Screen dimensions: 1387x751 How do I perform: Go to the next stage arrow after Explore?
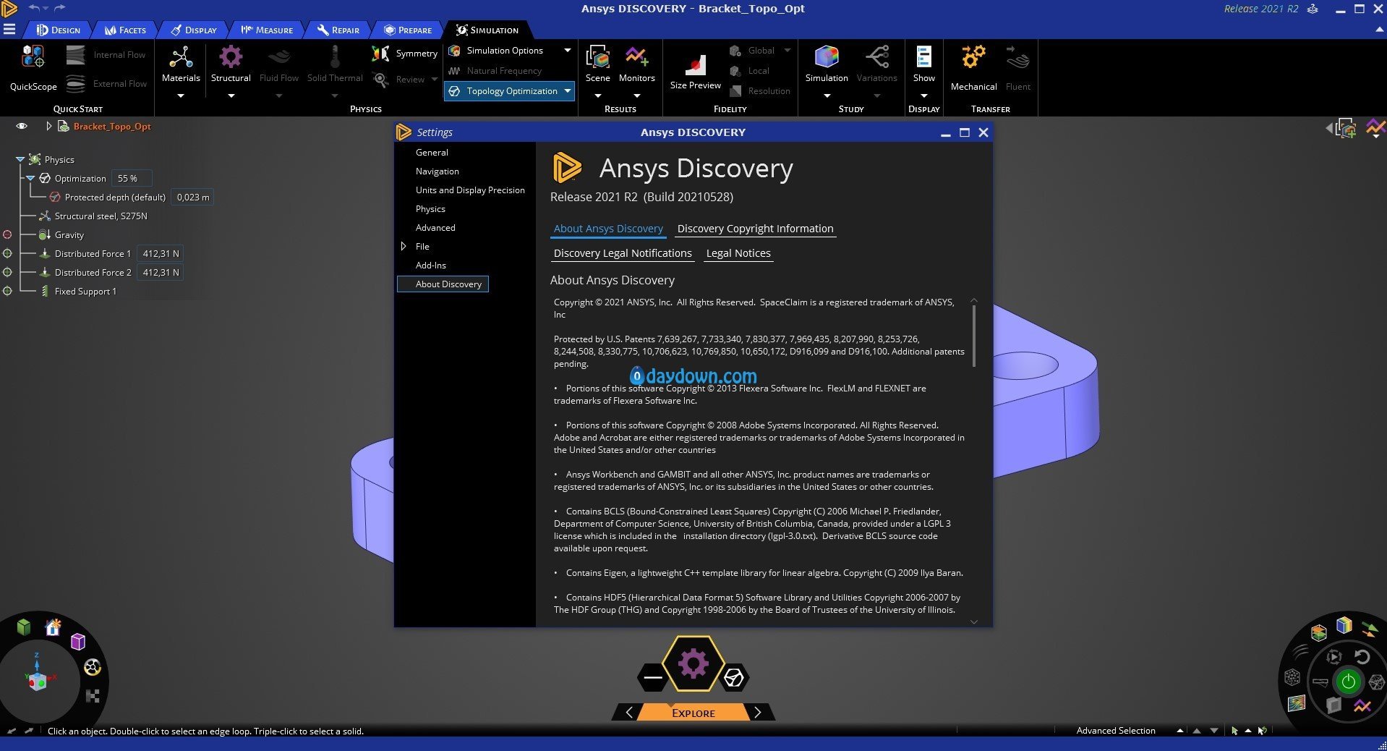757,713
